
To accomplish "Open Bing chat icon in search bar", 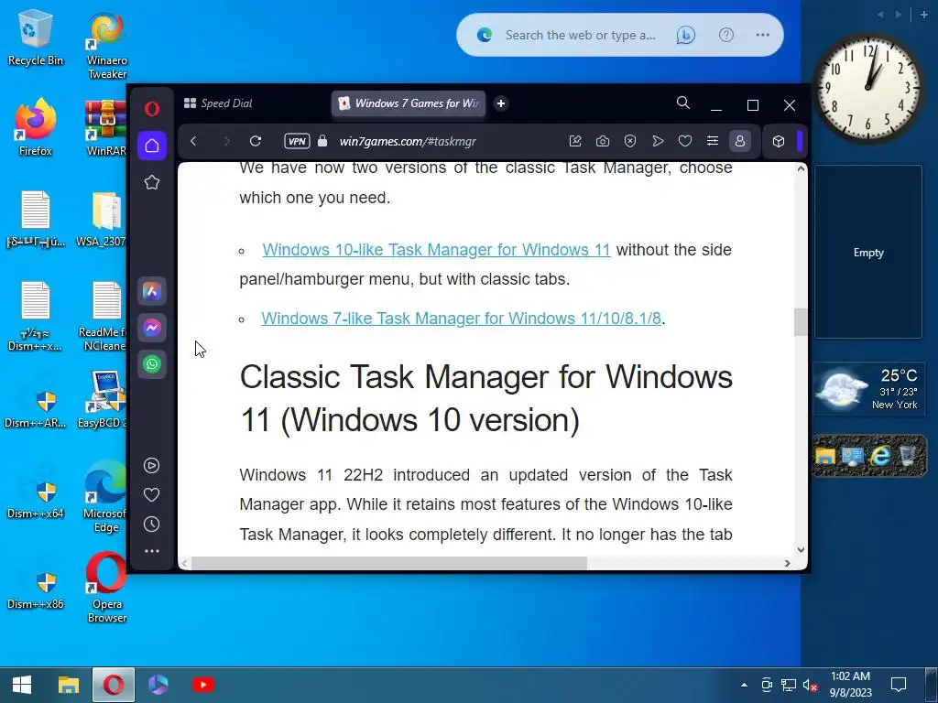I will pos(685,36).
